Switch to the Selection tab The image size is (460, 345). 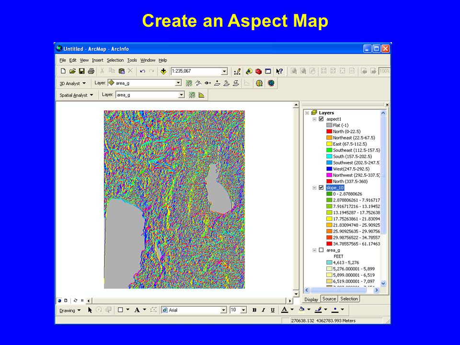tap(349, 299)
